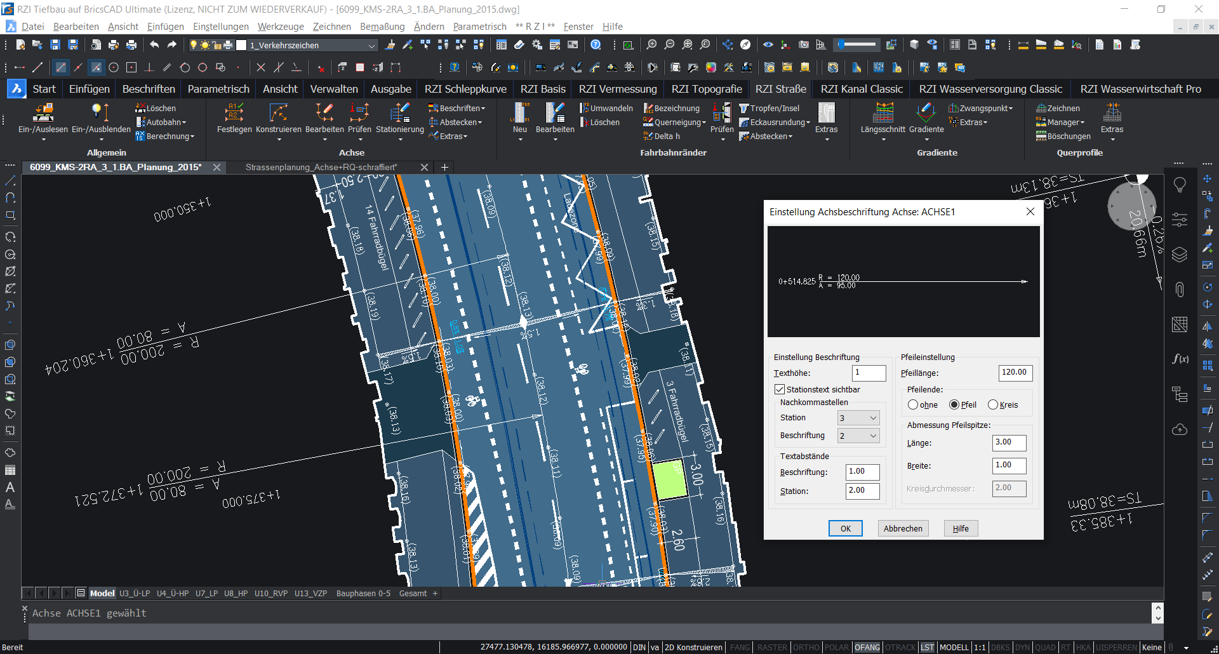Toggle the Stationstext sichtbar checkbox
The width and height of the screenshot is (1219, 654).
(780, 389)
